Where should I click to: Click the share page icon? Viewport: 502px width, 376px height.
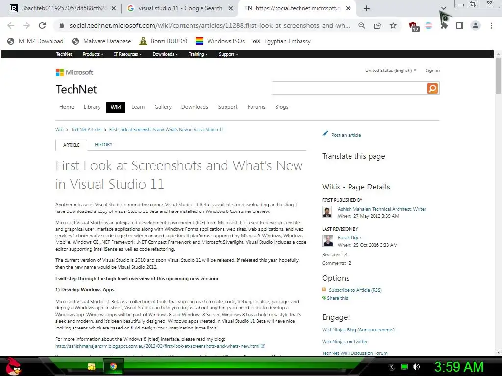coord(377,25)
